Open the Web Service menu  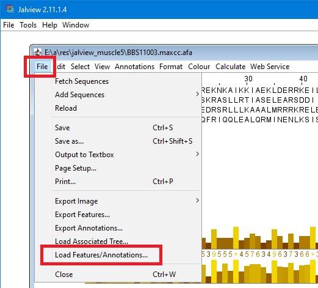click(x=270, y=67)
